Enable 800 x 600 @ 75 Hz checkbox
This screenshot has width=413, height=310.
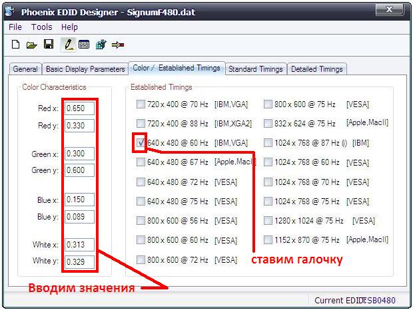click(x=268, y=104)
